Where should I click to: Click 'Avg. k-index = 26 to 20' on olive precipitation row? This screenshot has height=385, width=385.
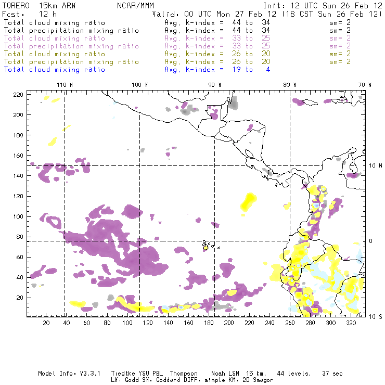pos(217,61)
